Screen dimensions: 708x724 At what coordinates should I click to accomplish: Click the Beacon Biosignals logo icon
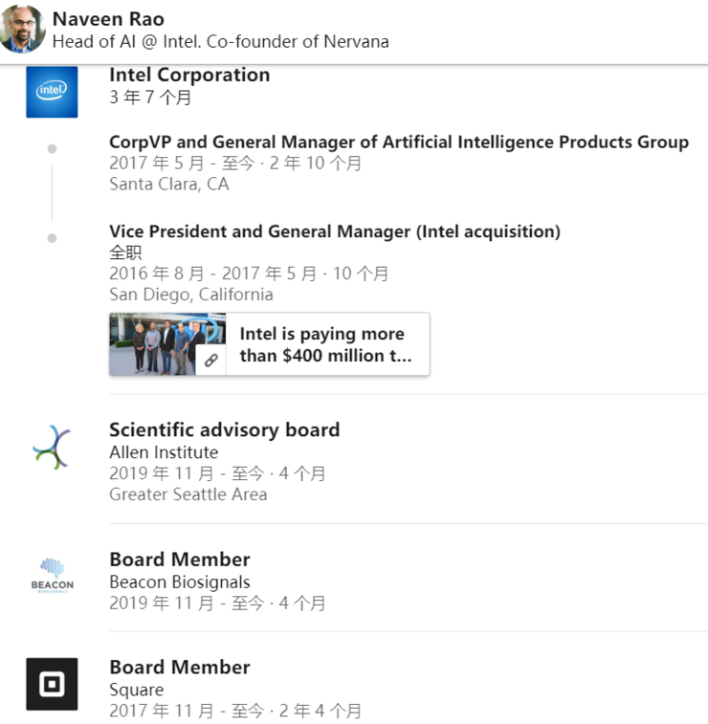pos(52,576)
